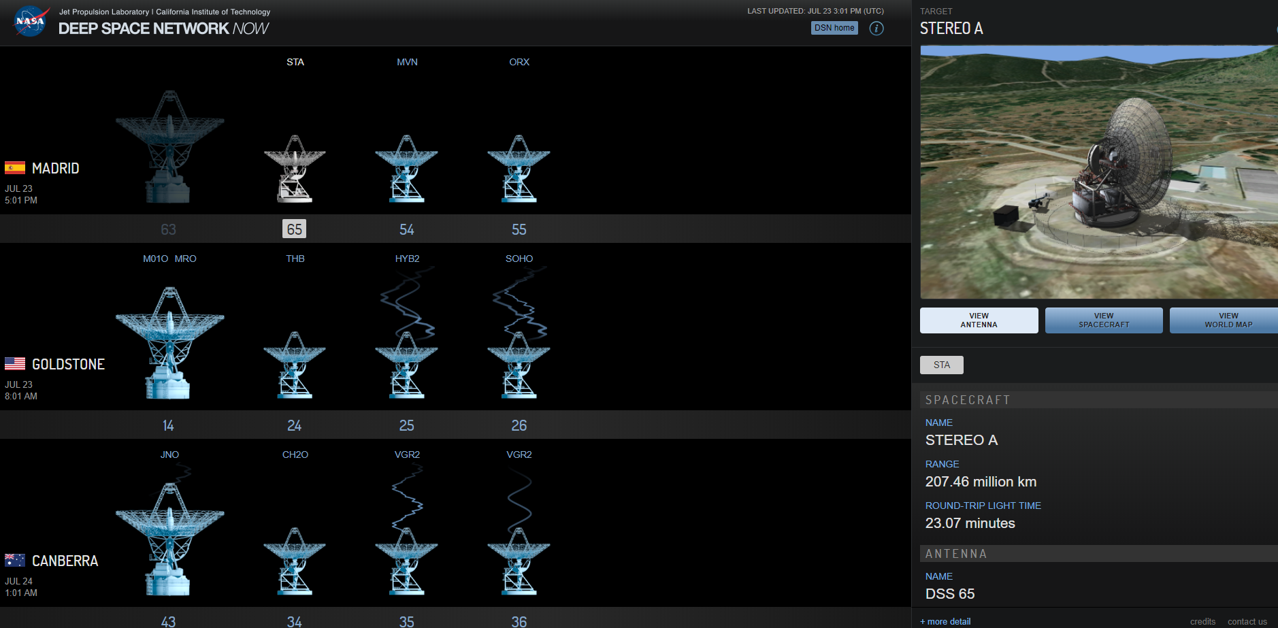1278x628 pixels.
Task: Click highlighted antenna number 65
Action: click(x=294, y=229)
